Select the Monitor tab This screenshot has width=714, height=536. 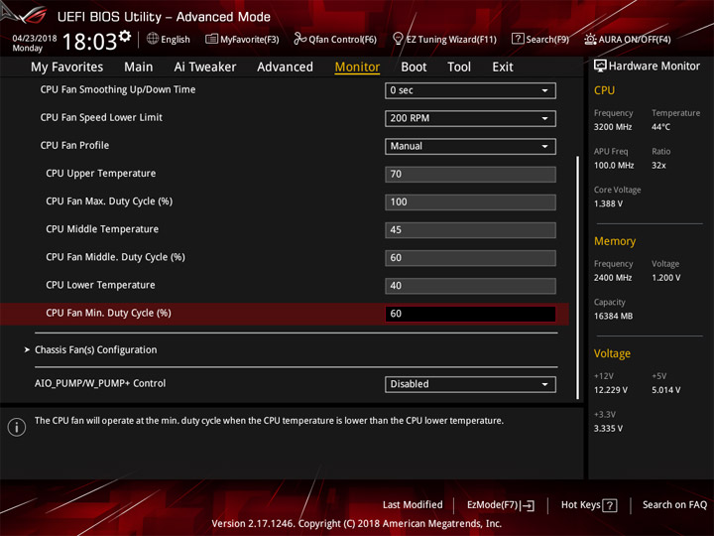pyautogui.click(x=357, y=67)
